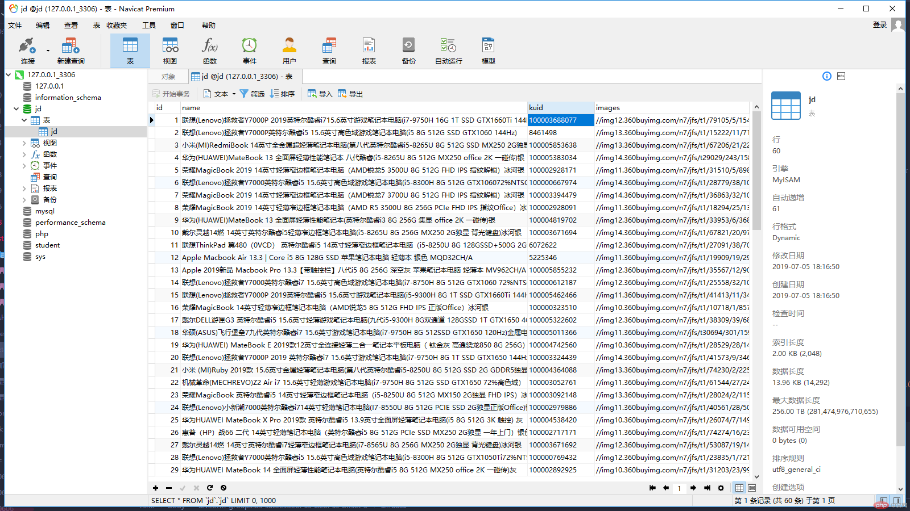Open the record limit settings gear

click(x=721, y=488)
